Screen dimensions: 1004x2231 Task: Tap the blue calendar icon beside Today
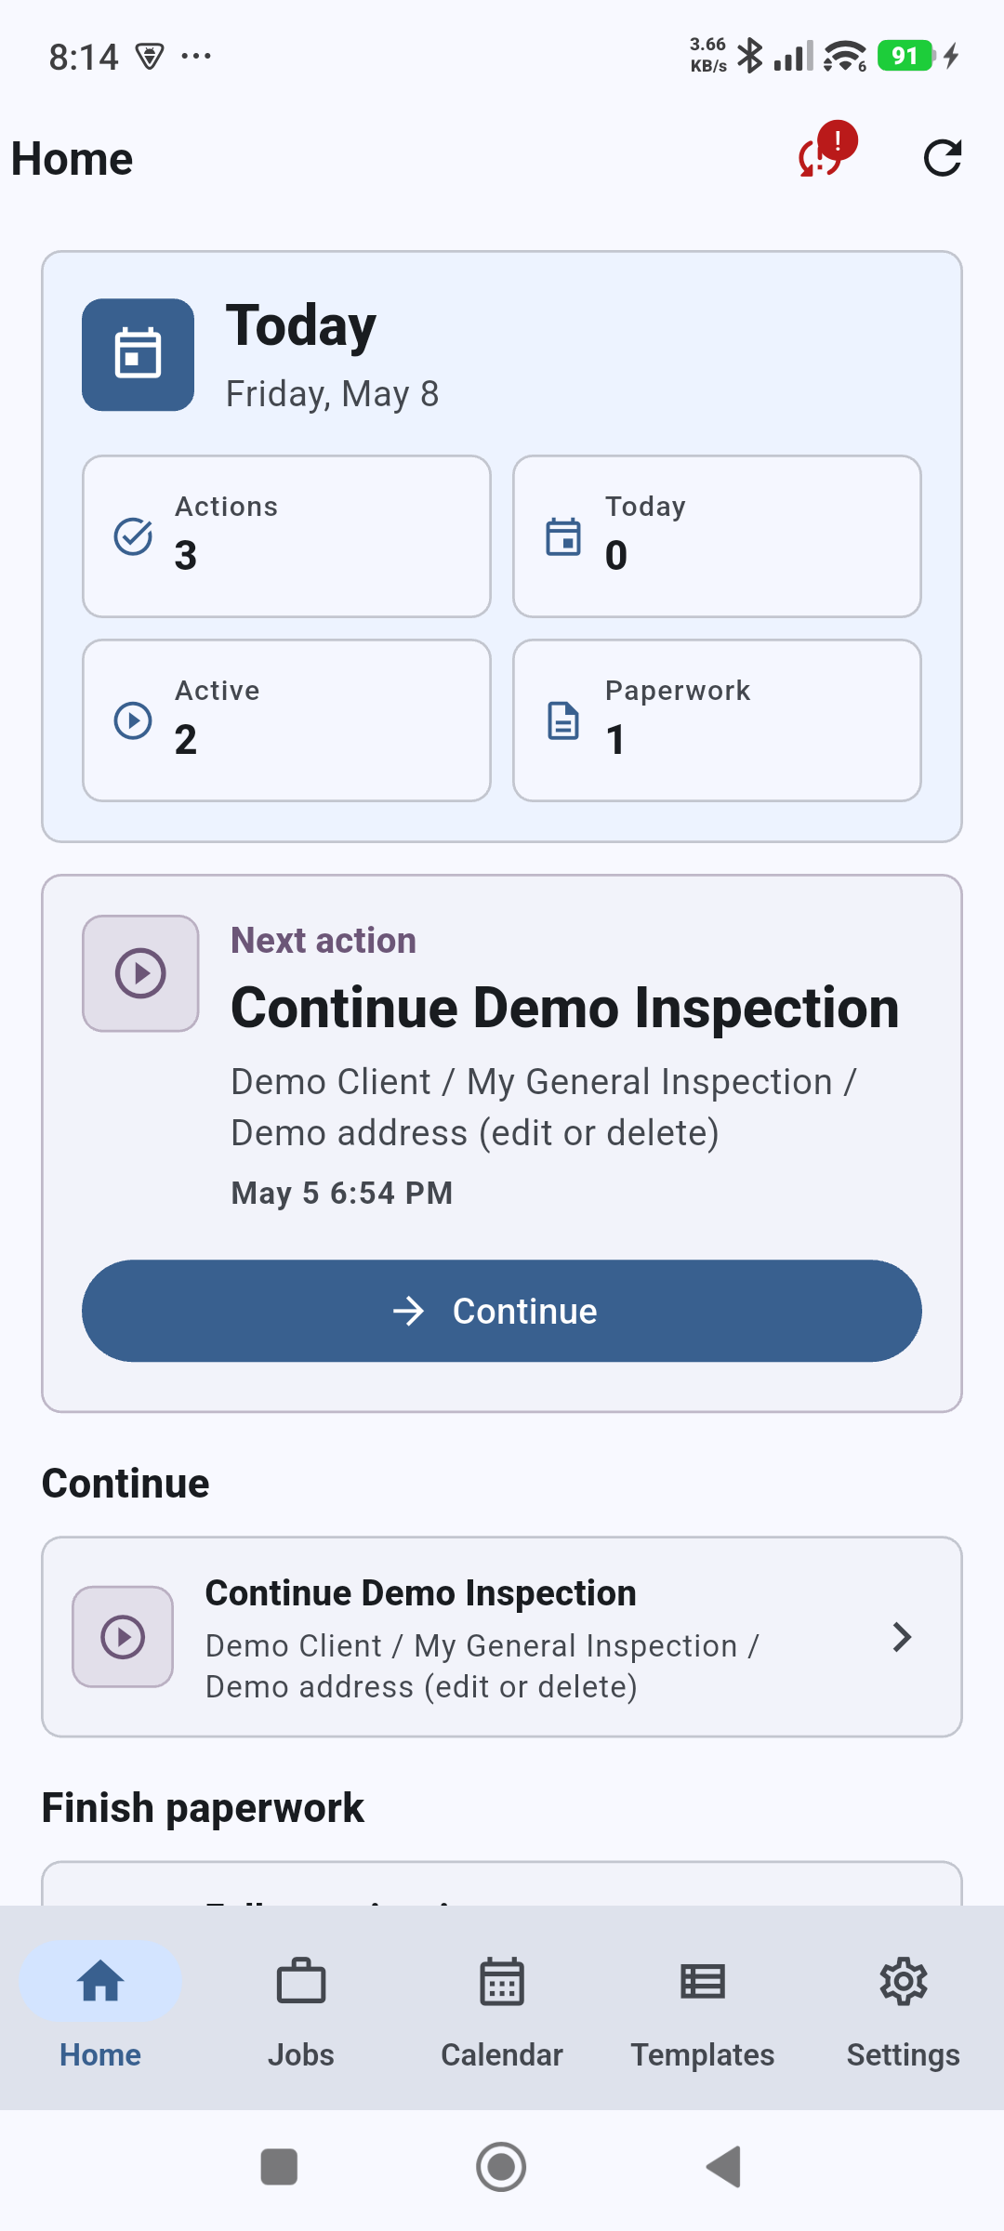pos(138,354)
